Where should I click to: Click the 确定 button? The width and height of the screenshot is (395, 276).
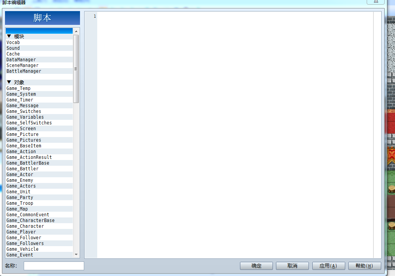256,266
